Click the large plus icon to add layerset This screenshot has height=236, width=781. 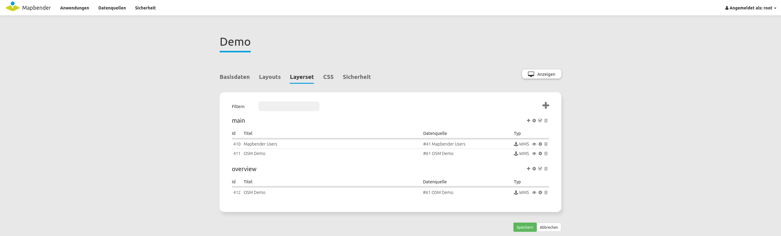(x=545, y=105)
